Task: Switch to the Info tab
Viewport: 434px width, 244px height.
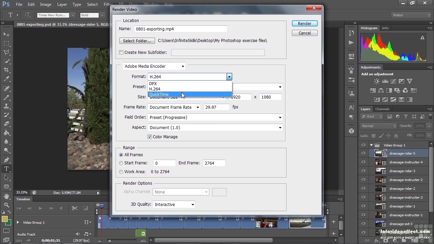Action: (x=385, y=28)
